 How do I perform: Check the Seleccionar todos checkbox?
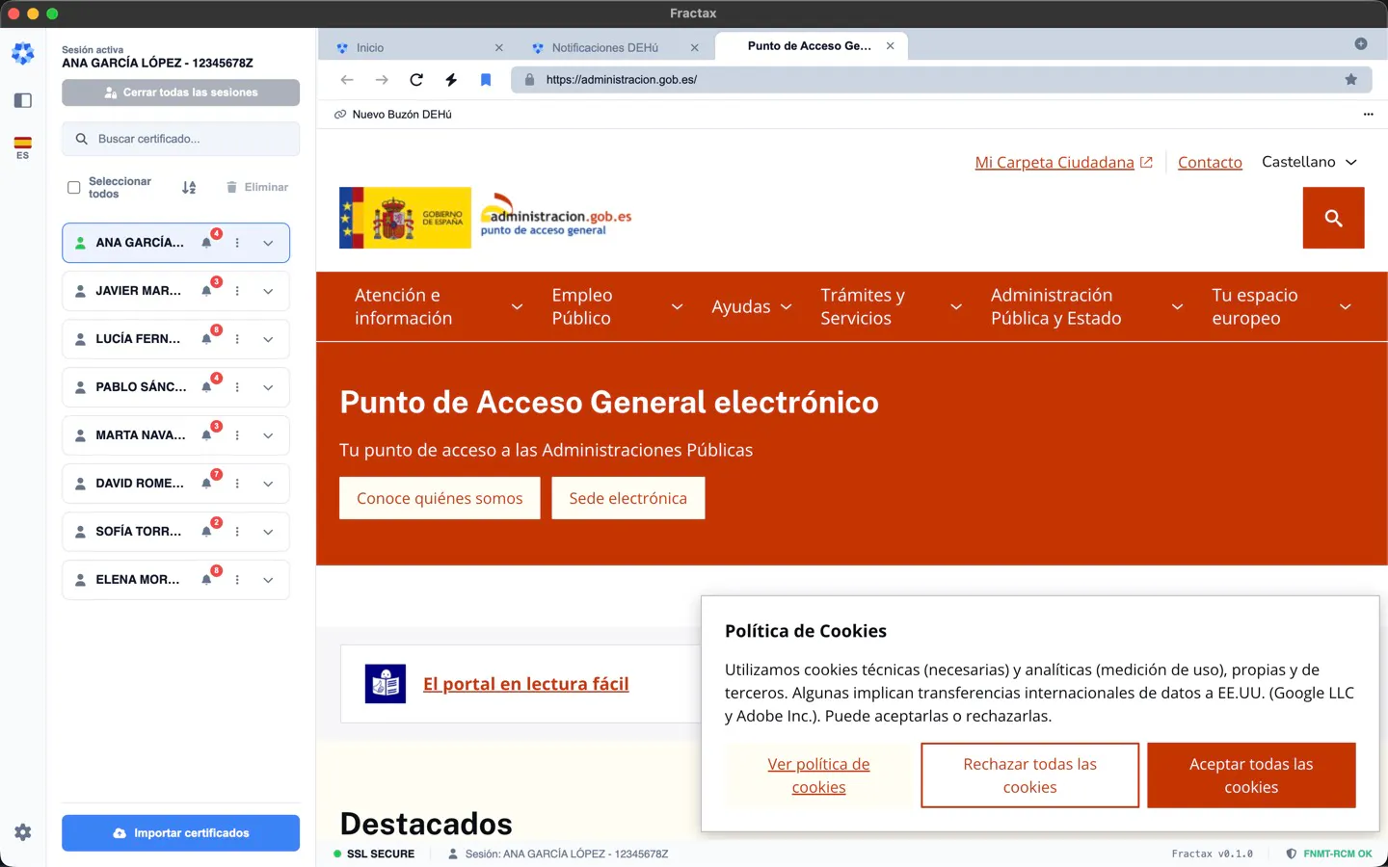coord(74,188)
